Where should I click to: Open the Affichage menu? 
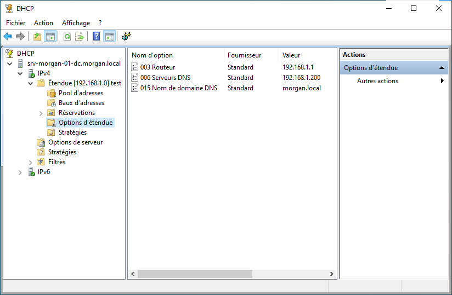[x=76, y=23]
